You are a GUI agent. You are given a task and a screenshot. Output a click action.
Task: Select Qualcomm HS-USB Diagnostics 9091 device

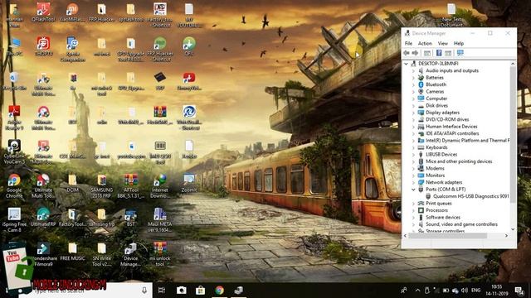pyautogui.click(x=470, y=196)
